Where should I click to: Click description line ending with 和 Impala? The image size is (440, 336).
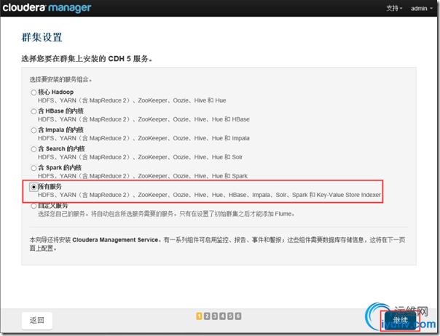144,138
